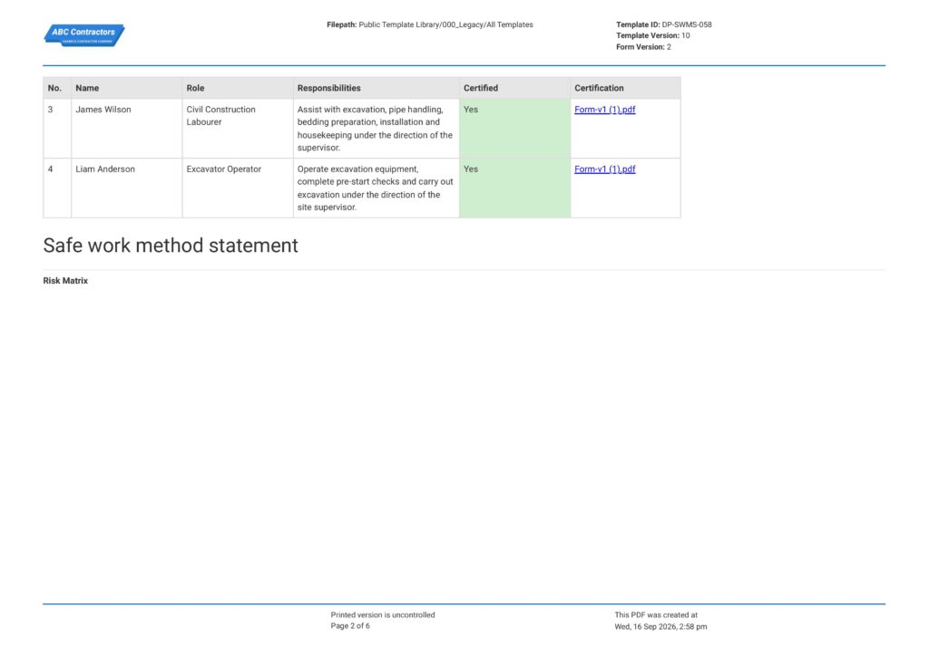929x657 pixels.
Task: Click the Page 2 of 6 footer text
Action: (x=350, y=626)
